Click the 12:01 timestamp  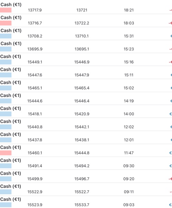pos(129,140)
